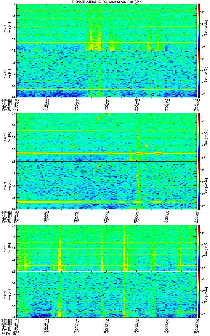
Task: Click the '10.3' value in THA R_RE_SM row
Action: point(46,110)
